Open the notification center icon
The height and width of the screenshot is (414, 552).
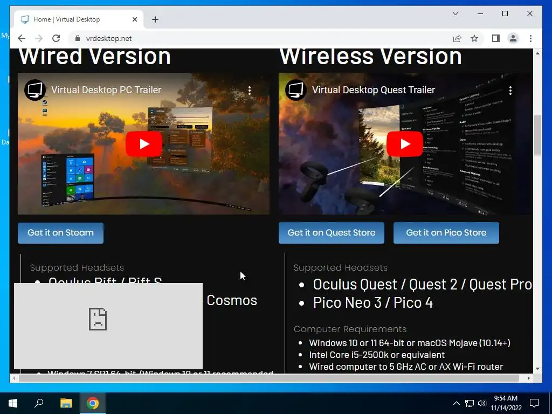pos(534,403)
